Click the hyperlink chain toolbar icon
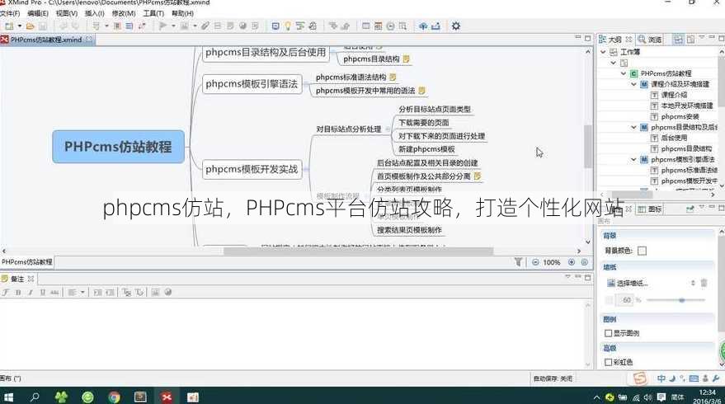Viewport: 725px width, 404px height. [x=205, y=26]
